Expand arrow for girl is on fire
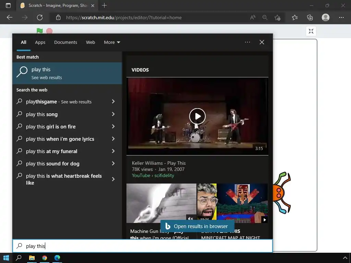This screenshot has width=351, height=263. point(113,126)
